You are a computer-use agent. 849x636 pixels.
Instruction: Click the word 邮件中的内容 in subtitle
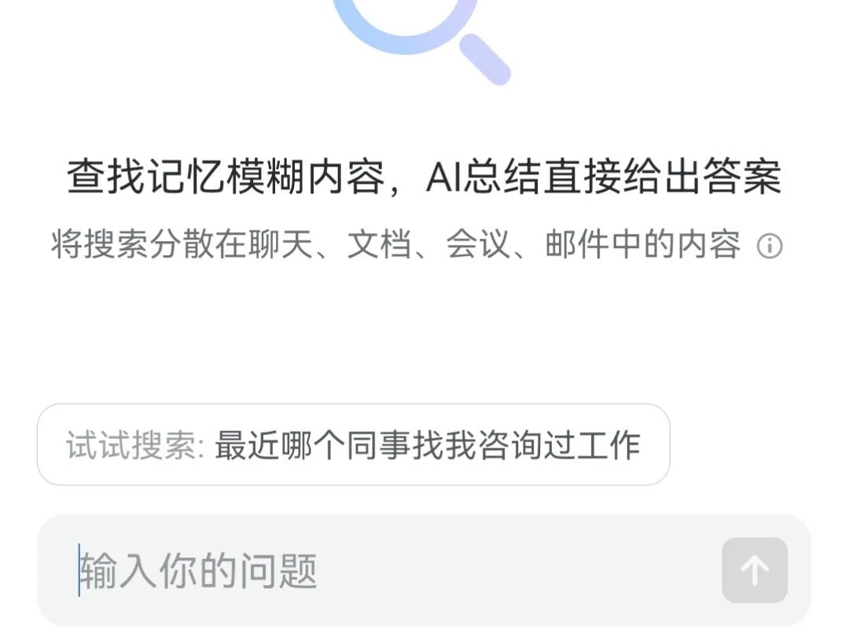(643, 244)
